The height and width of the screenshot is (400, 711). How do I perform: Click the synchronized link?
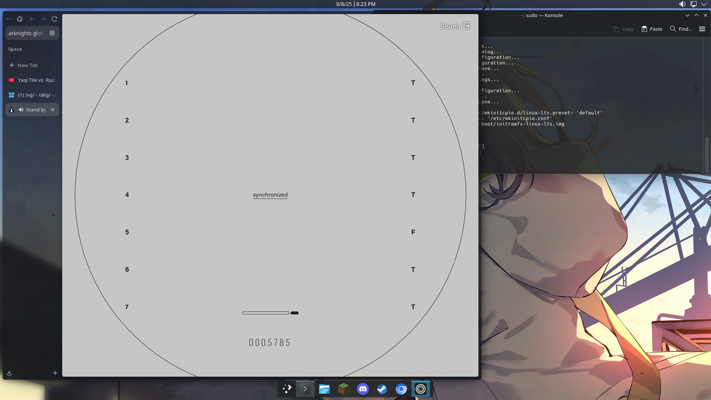(270, 195)
